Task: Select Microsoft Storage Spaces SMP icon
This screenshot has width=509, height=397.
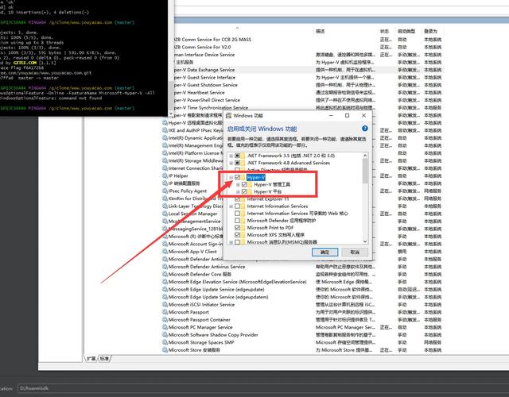Action: point(165,342)
